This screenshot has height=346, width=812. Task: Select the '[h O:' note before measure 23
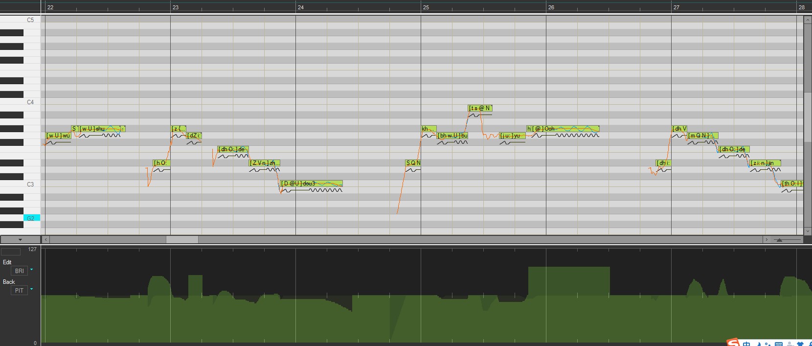coord(161,163)
